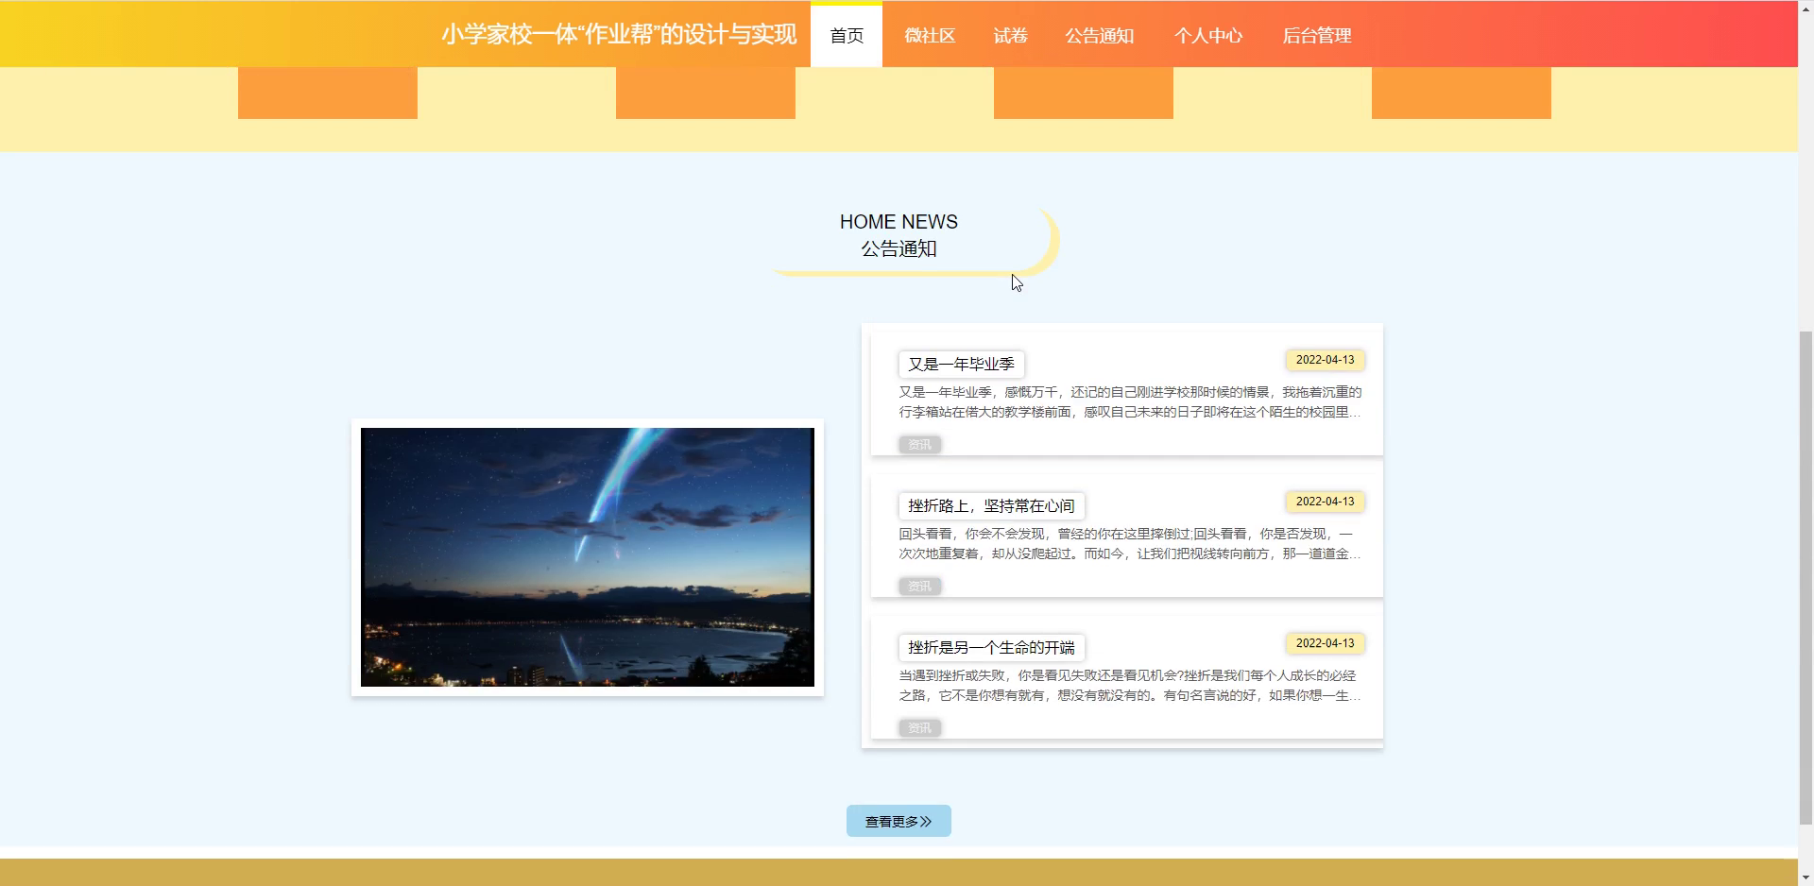1814x886 pixels.
Task: Open news title 挫折路上，坚持常在心间
Action: (991, 505)
